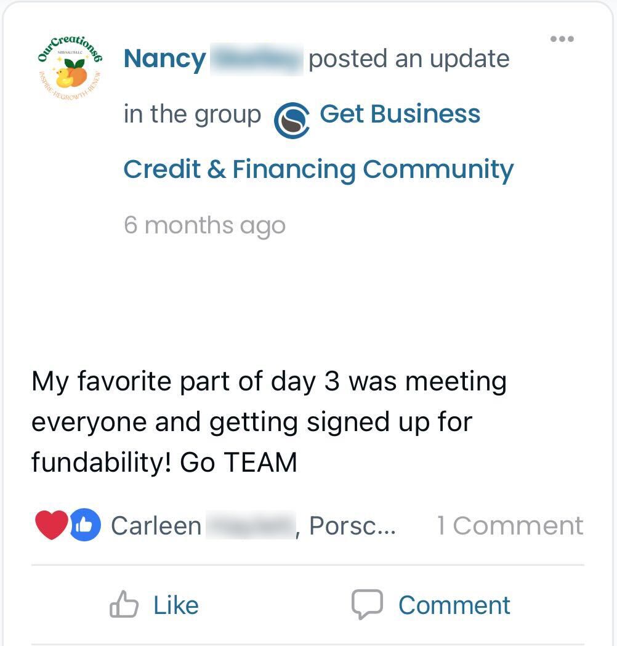The height and width of the screenshot is (646, 617).
Task: Click the post text about day 3
Action: [x=268, y=382]
